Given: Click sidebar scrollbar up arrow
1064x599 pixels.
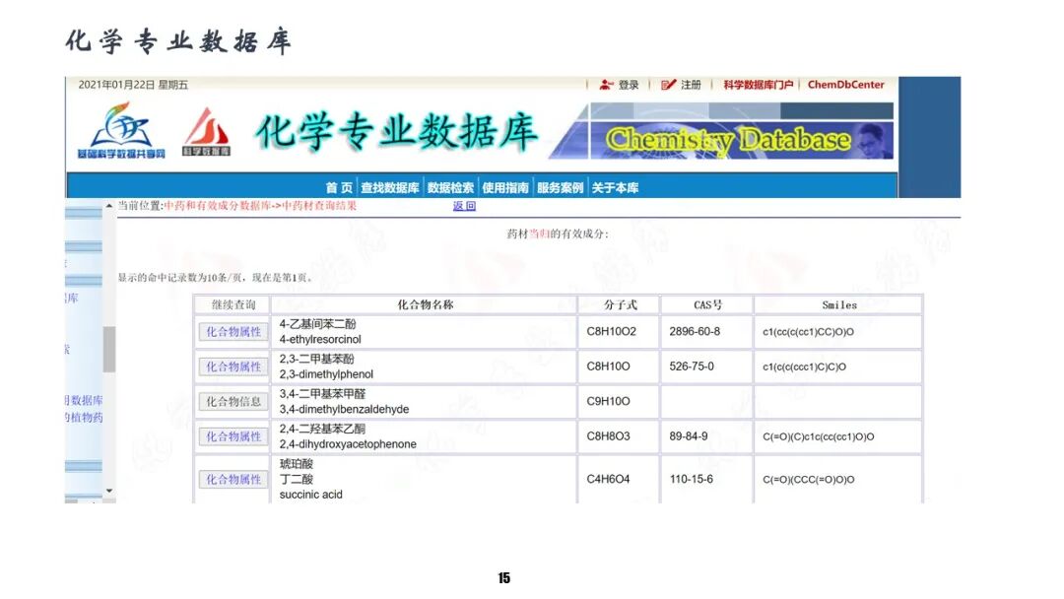Looking at the screenshot, I should pyautogui.click(x=109, y=206).
